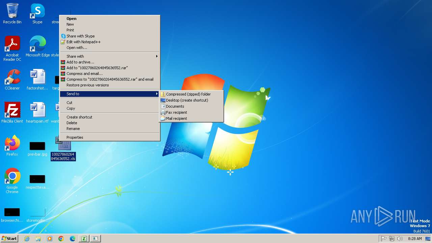432x243 pixels.
Task: Send to Compressed (zipped) folder
Action: click(x=191, y=94)
